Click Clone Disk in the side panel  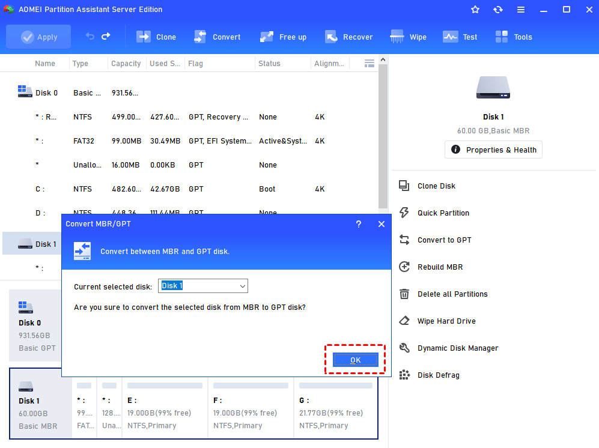tap(436, 186)
